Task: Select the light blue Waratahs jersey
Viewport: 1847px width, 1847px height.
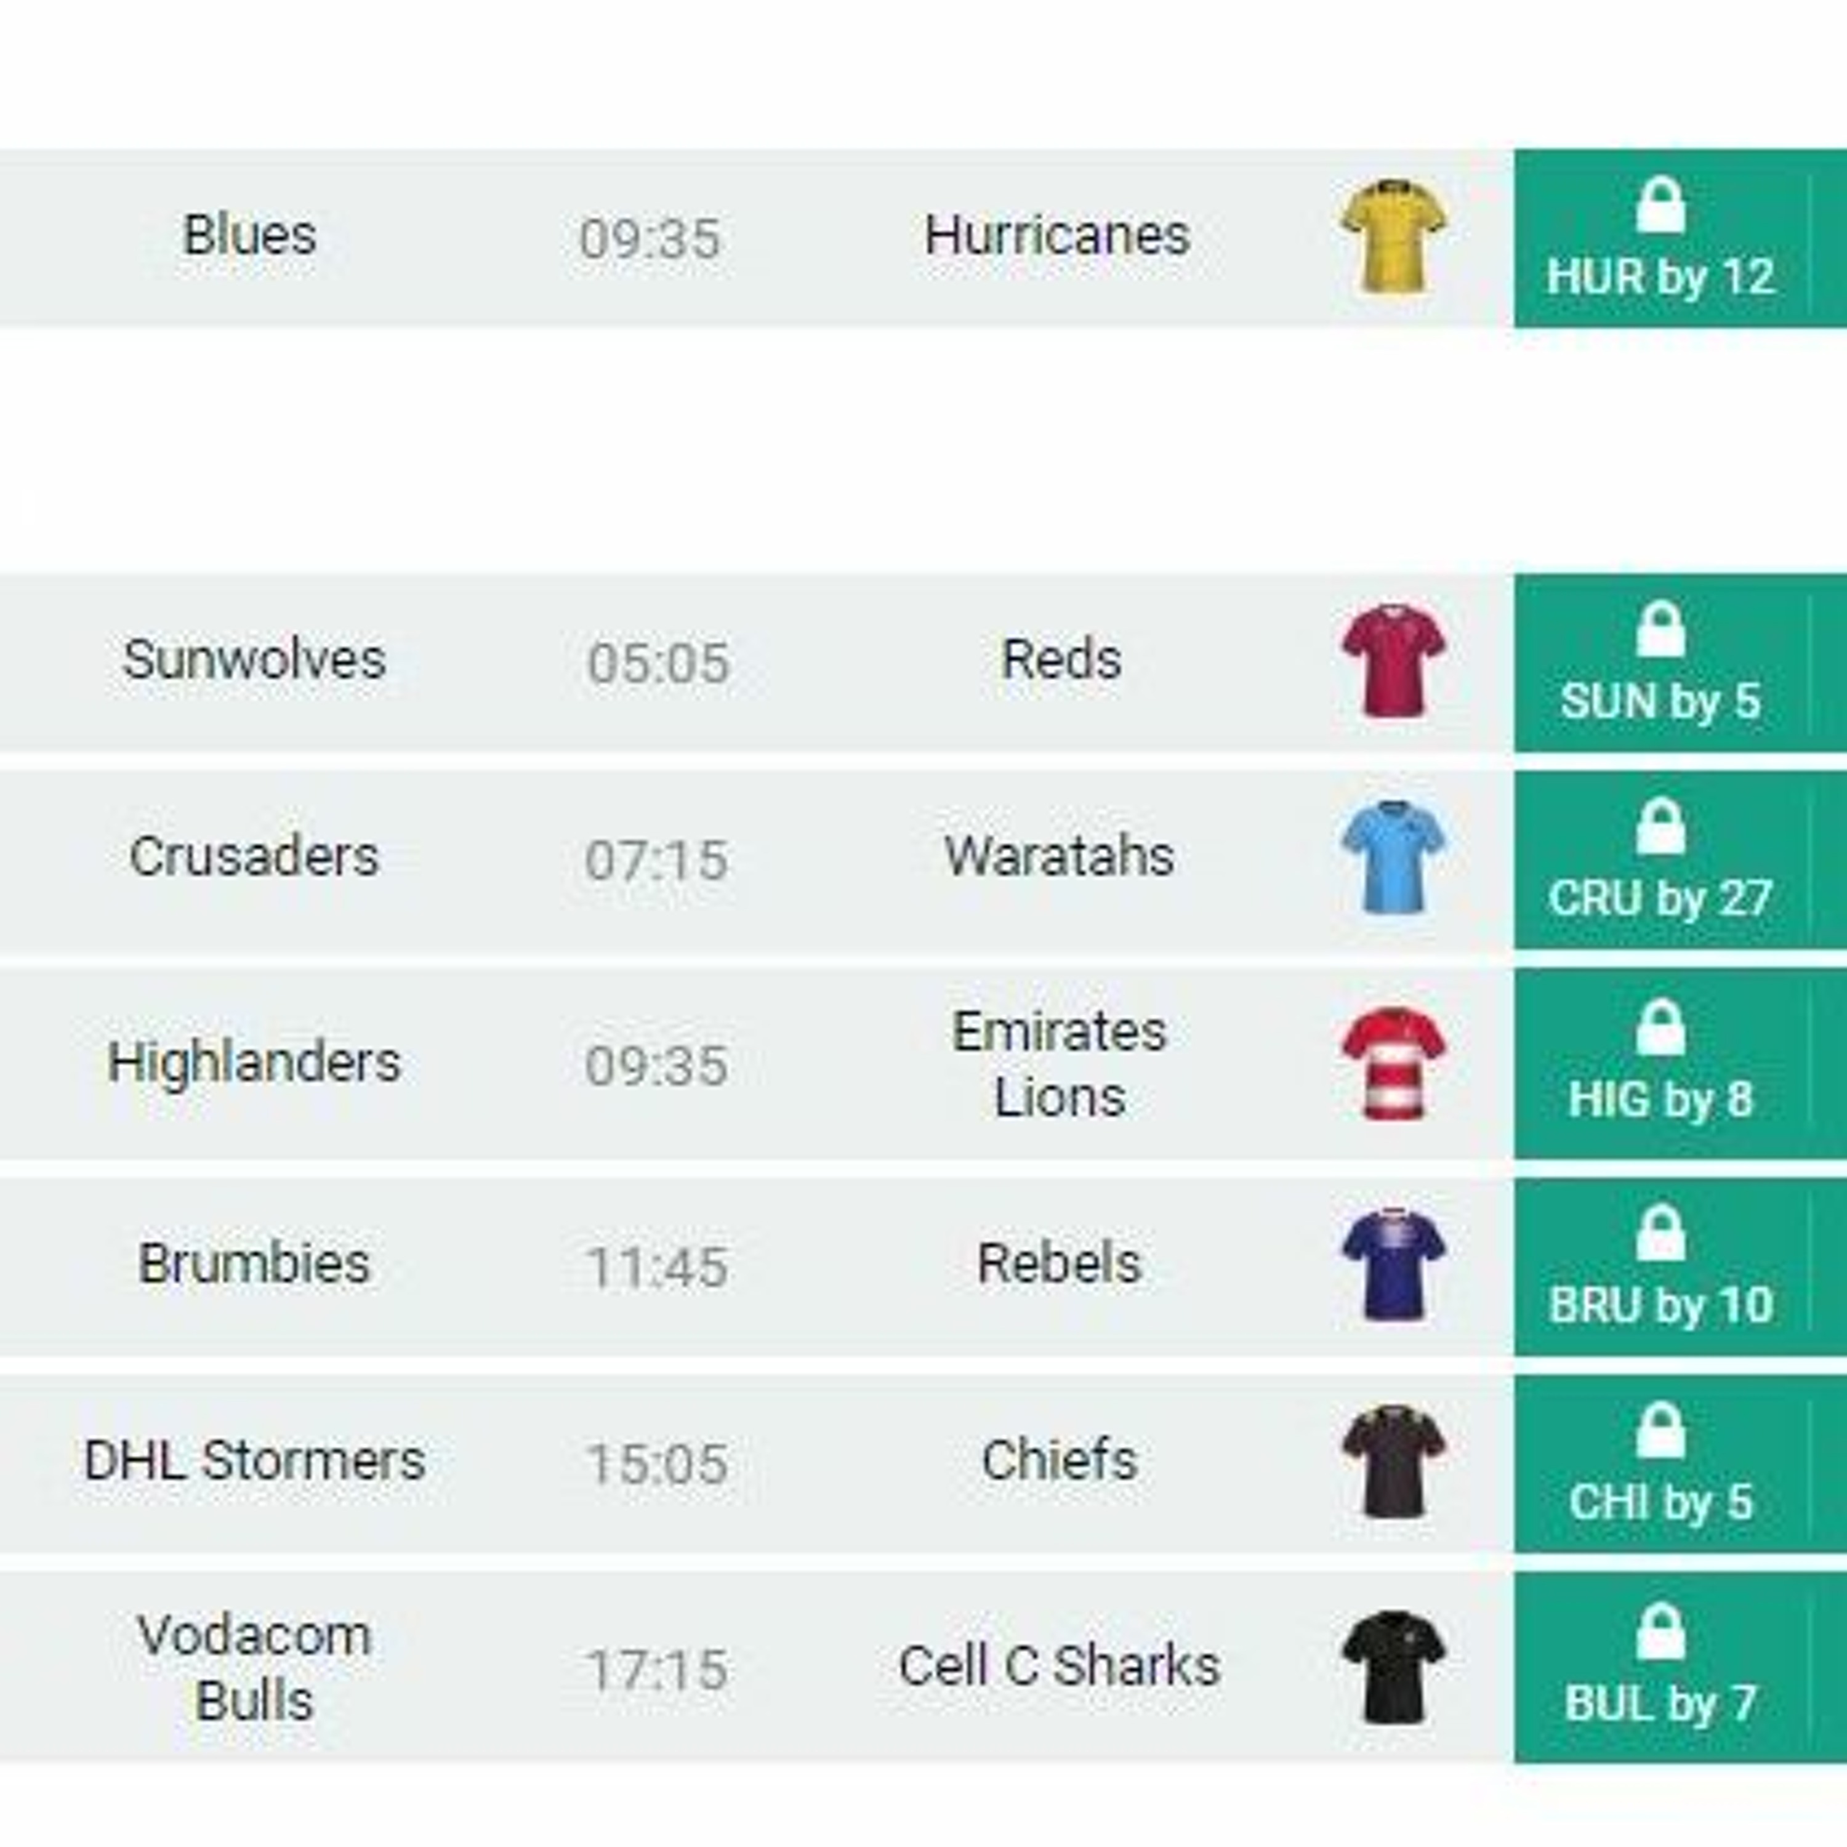Action: (x=1394, y=856)
